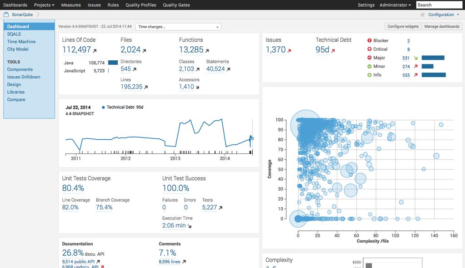
Task: Click the Lines Of Code value 112,497
Action: 76,50
